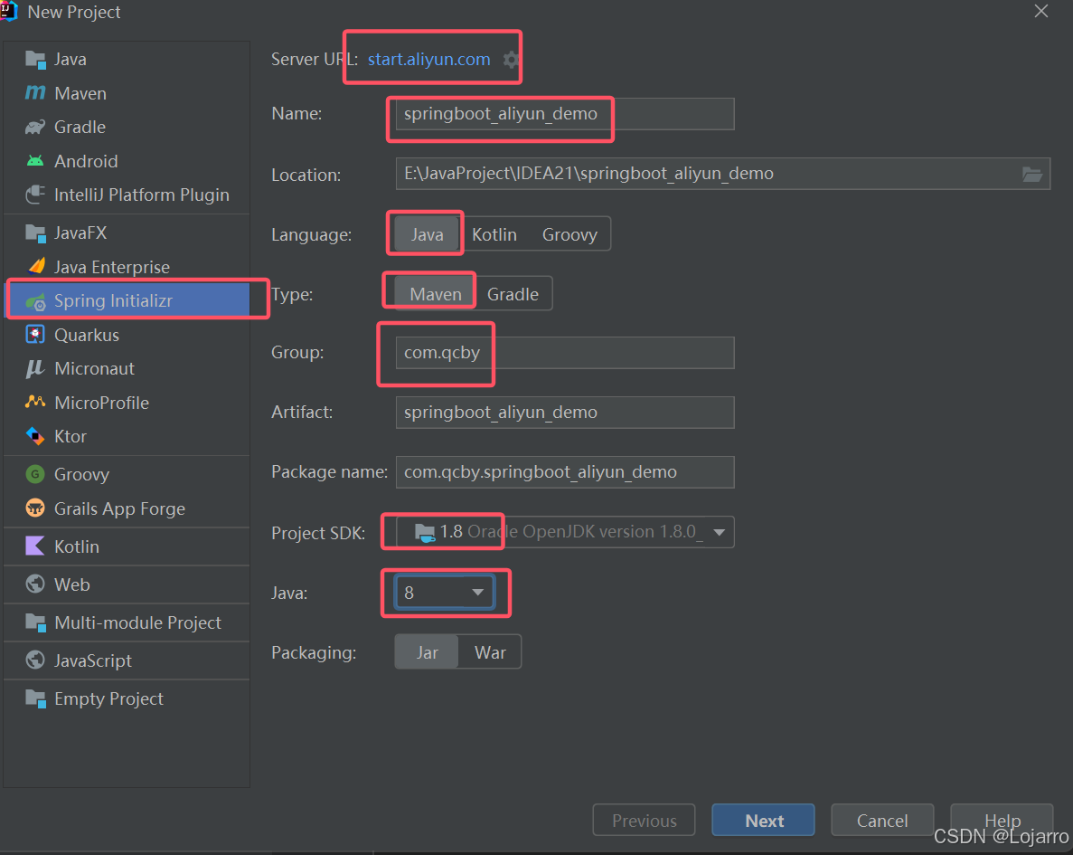
Task: Select IntelliJ Platform Plugin entry
Action: (127, 195)
